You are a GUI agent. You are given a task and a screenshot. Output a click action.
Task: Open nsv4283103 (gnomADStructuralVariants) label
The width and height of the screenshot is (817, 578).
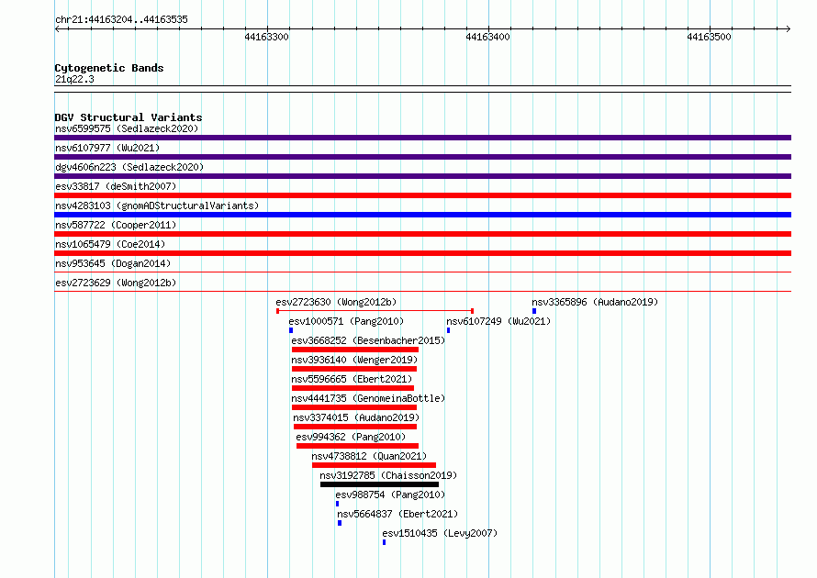[157, 206]
